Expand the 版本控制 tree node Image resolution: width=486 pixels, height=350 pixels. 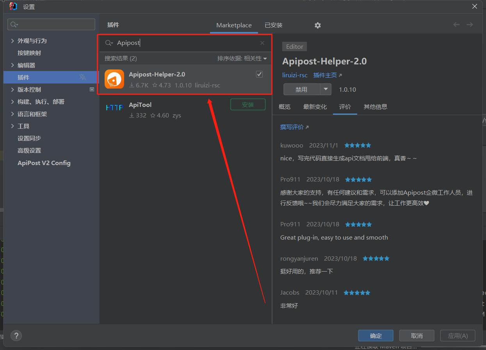[12, 89]
